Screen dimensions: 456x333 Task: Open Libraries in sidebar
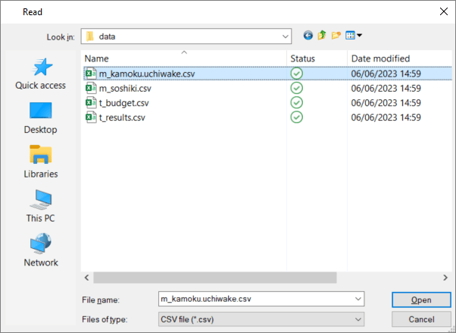(x=41, y=162)
